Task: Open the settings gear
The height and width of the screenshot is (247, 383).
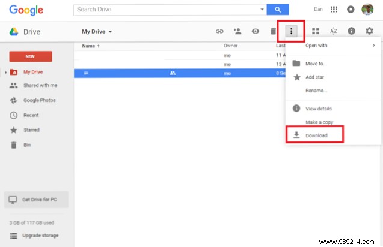Action: [x=369, y=31]
